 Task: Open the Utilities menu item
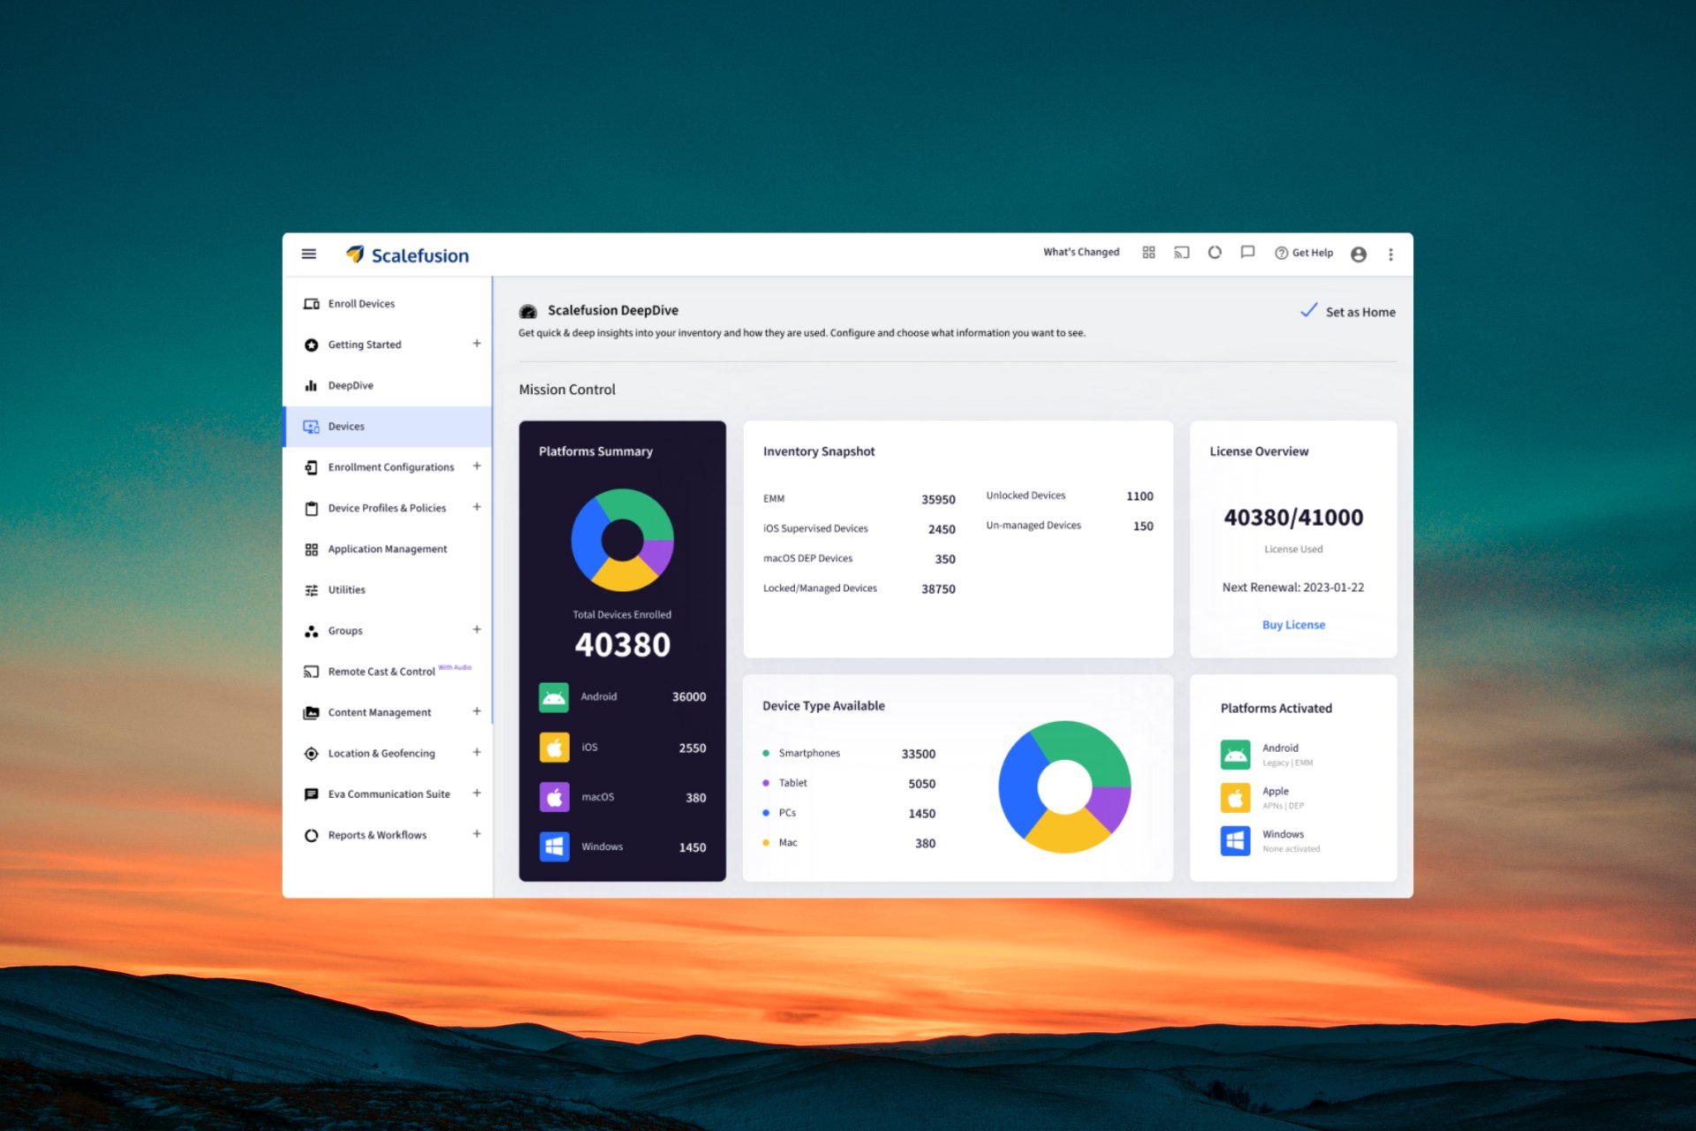387,590
